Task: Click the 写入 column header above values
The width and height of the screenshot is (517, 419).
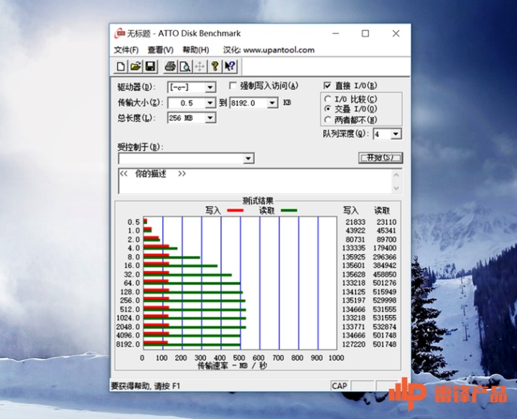Action: [351, 210]
